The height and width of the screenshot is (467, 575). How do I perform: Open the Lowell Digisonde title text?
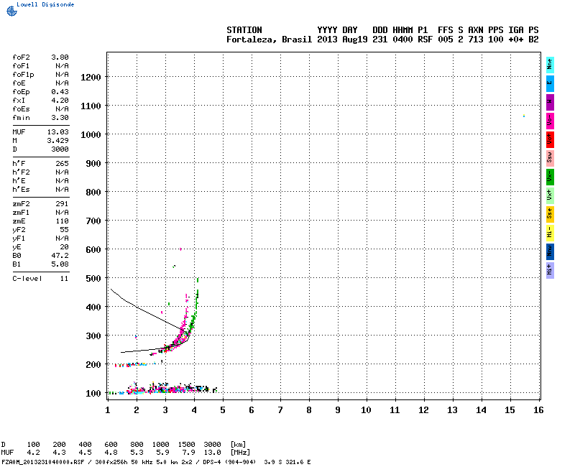click(45, 4)
